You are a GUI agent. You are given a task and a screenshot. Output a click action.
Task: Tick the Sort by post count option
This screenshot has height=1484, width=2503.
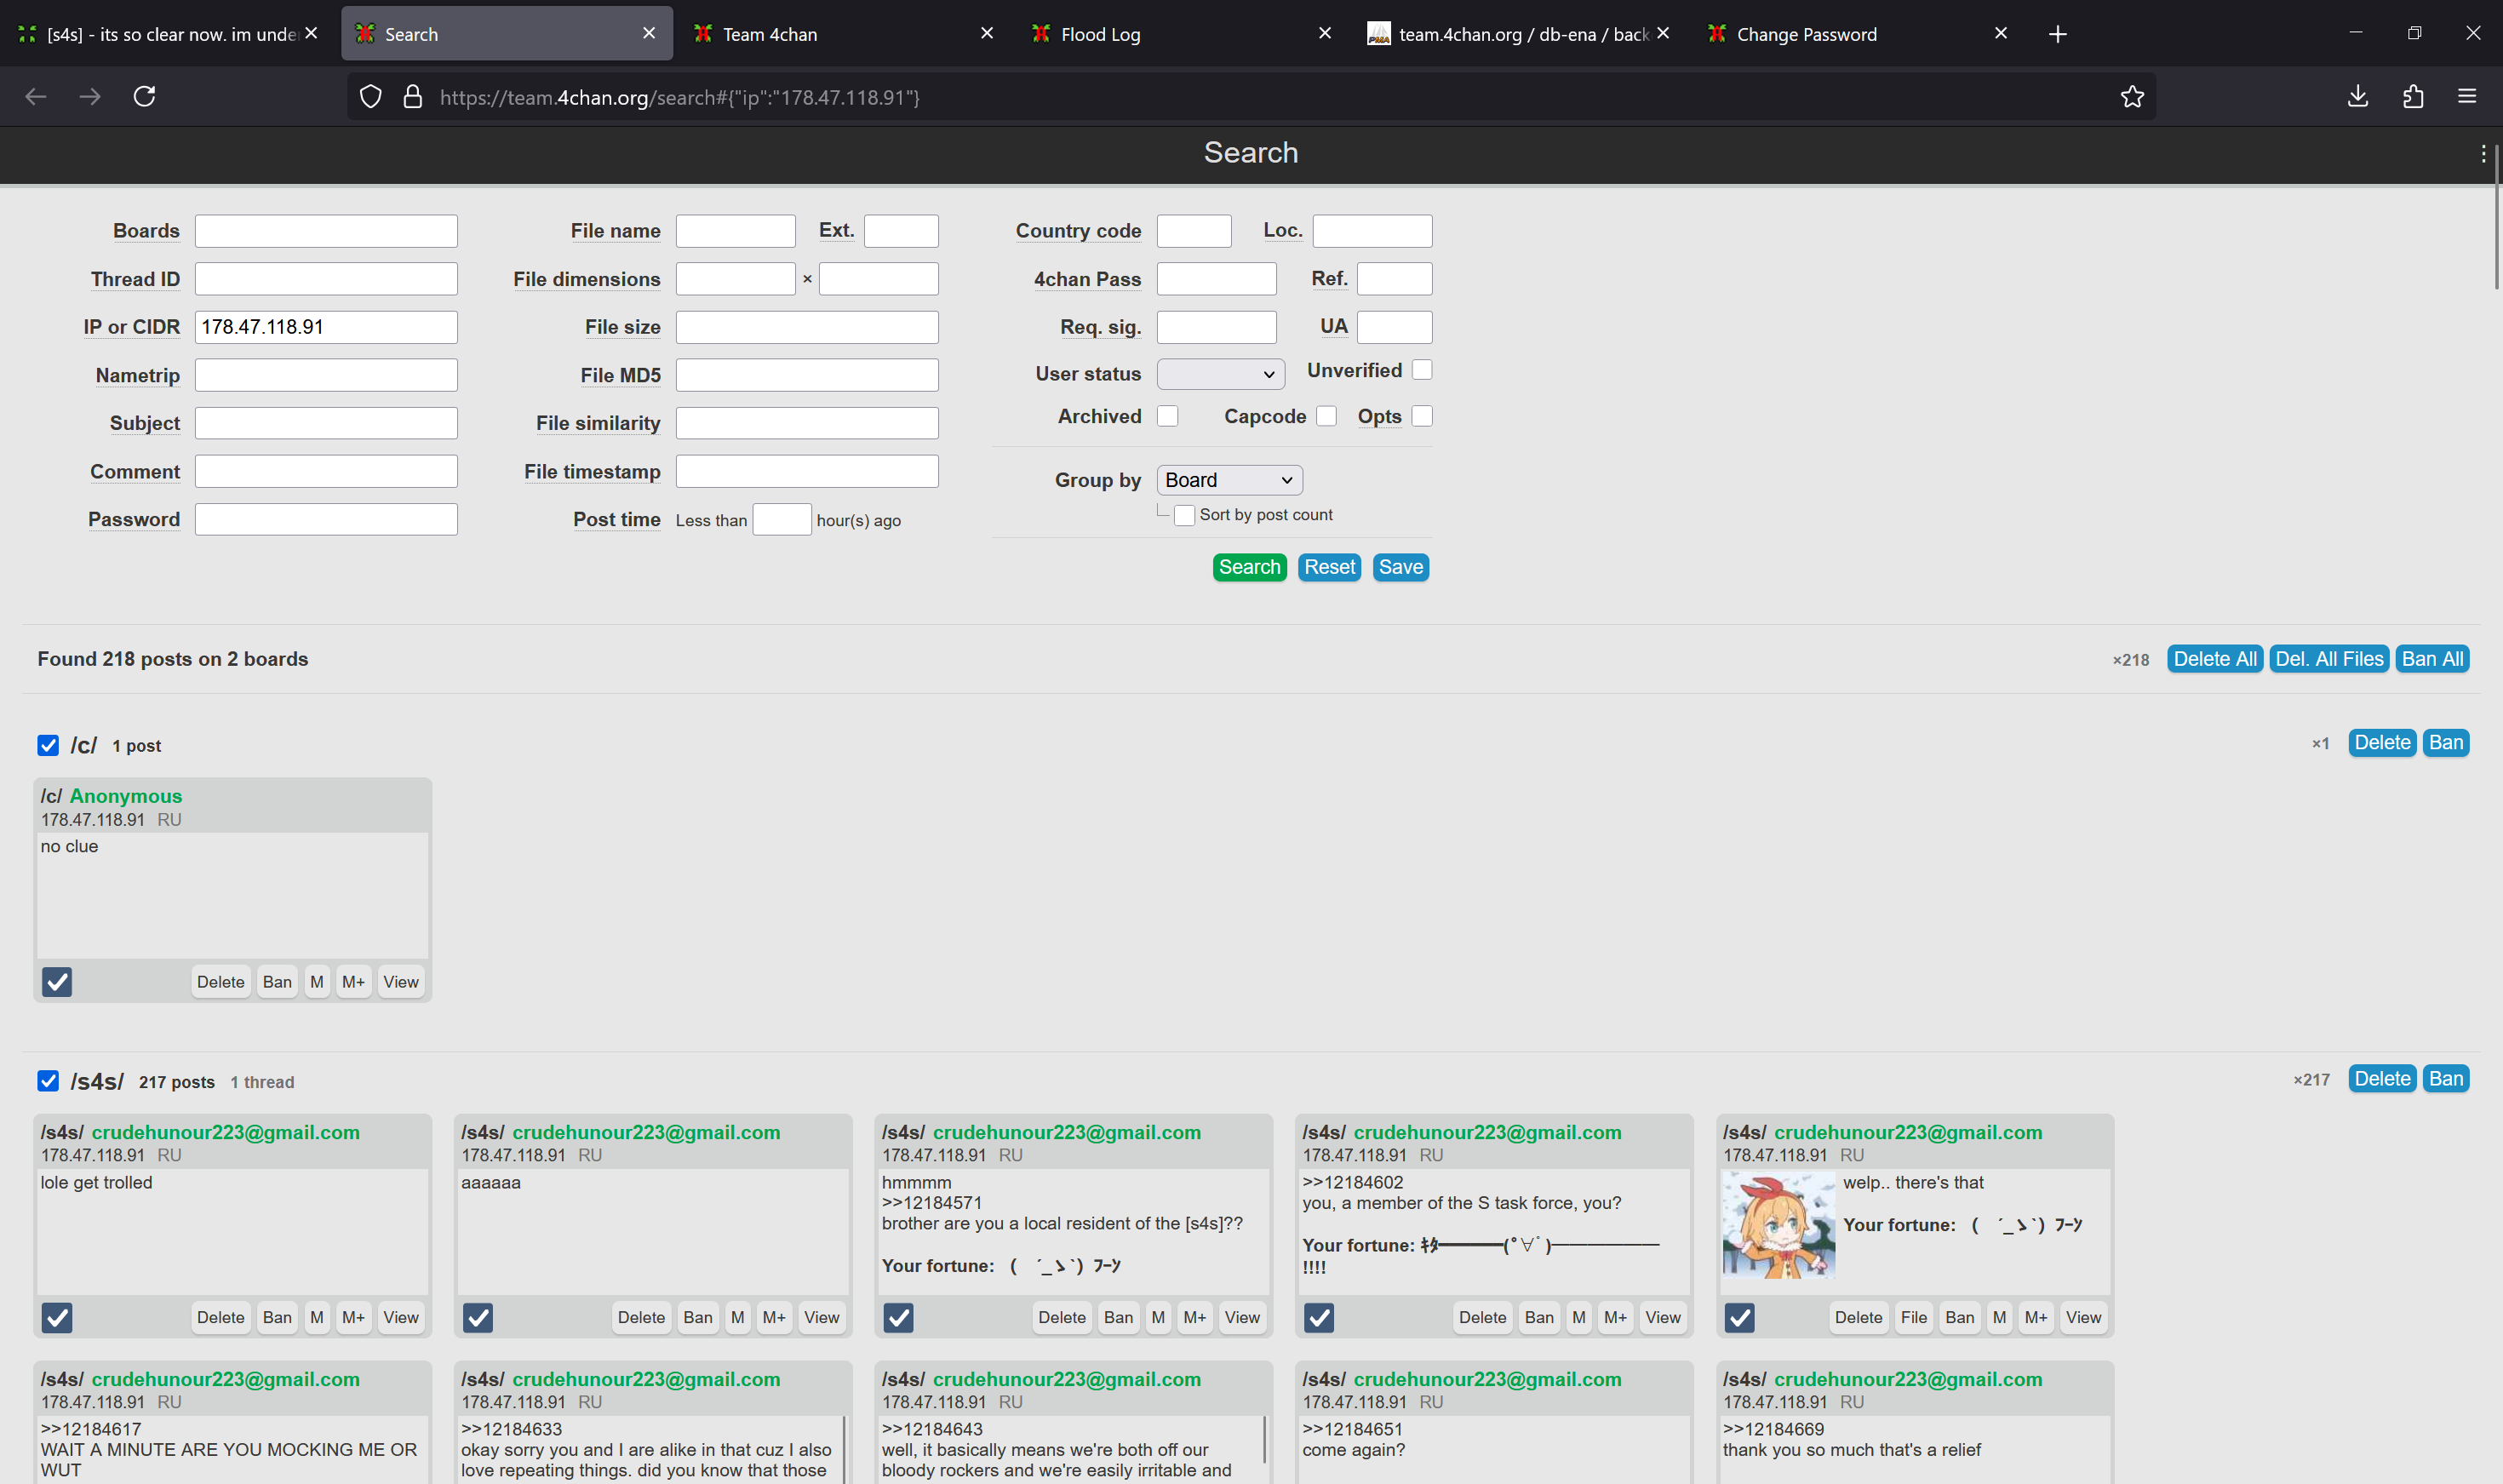pyautogui.click(x=1184, y=515)
